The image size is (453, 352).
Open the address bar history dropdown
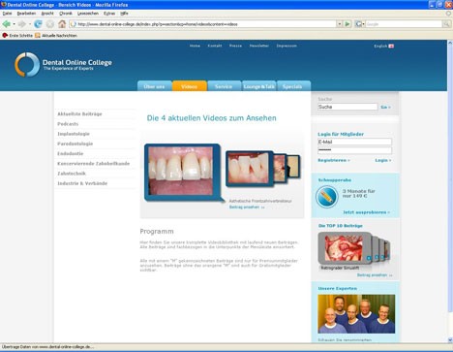[x=340, y=24]
